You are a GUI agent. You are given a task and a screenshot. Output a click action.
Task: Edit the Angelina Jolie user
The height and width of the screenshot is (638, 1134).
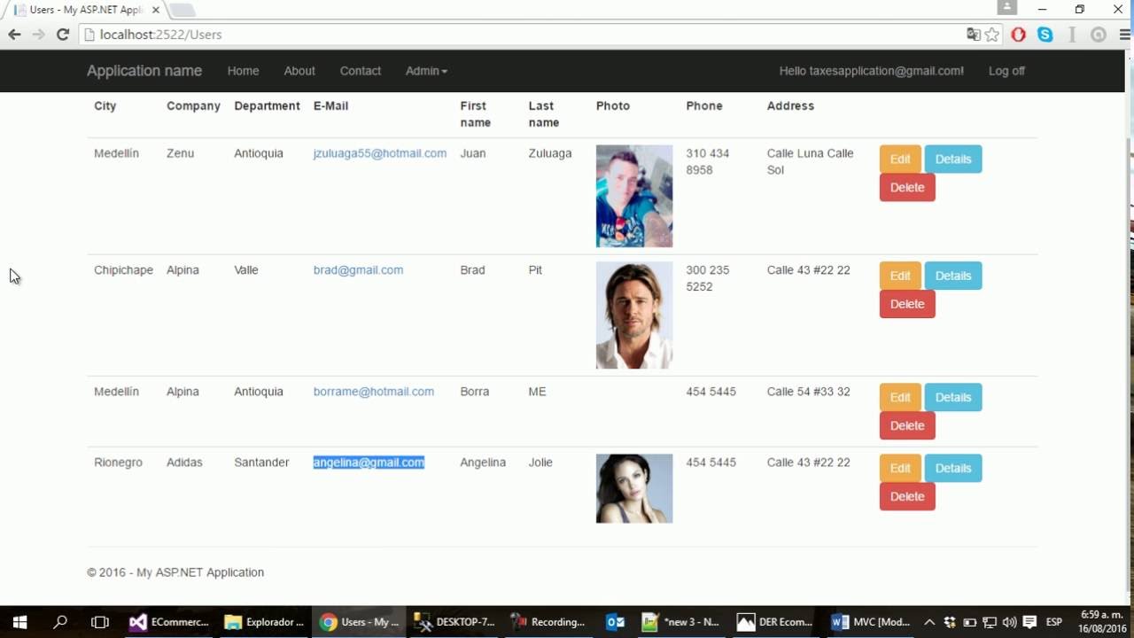click(x=900, y=468)
